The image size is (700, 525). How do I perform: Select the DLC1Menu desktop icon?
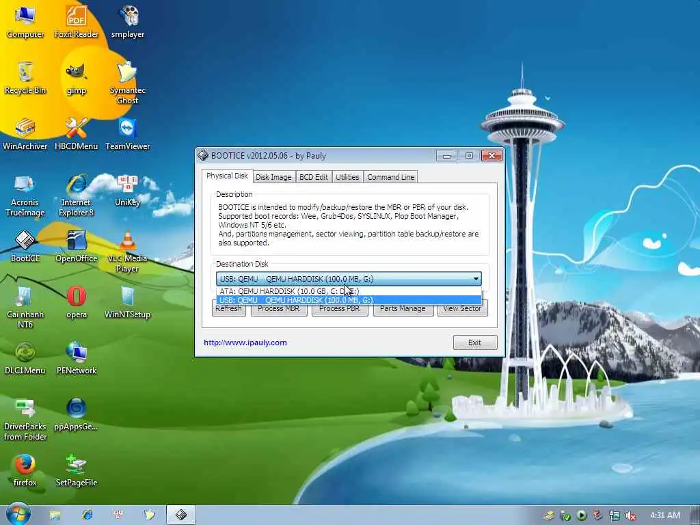coord(25,358)
